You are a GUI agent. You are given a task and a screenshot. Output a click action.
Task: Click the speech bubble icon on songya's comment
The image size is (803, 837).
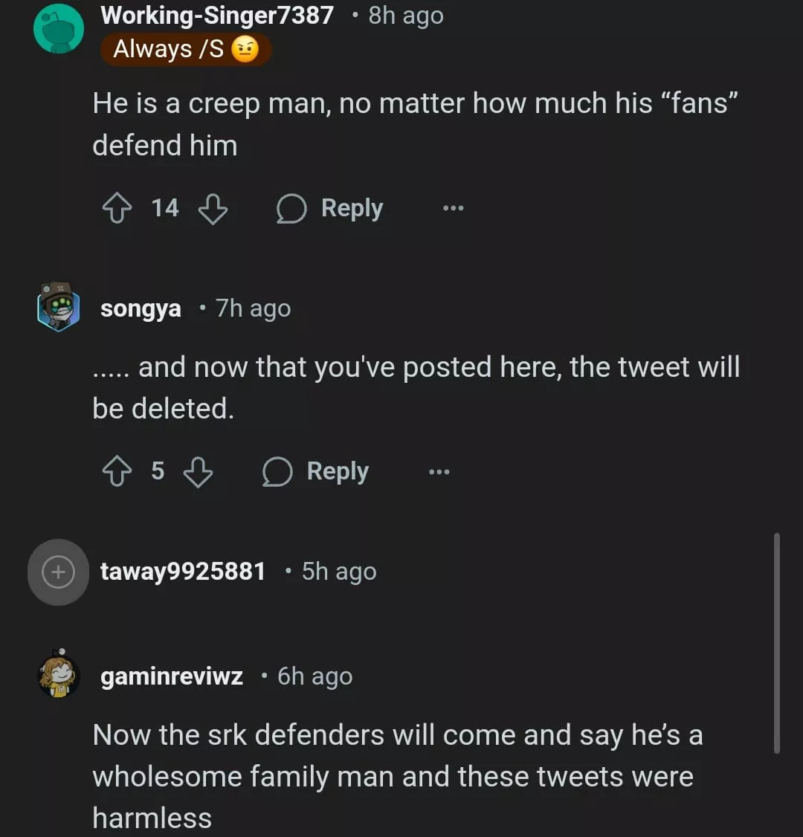(277, 472)
